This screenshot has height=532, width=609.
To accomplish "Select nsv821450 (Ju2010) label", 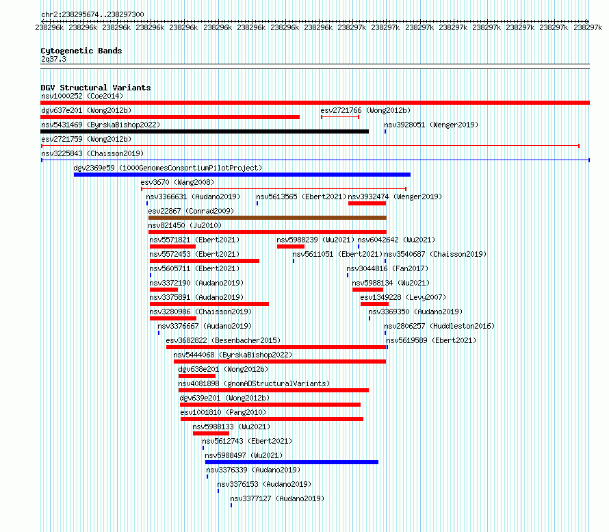I will (x=185, y=225).
